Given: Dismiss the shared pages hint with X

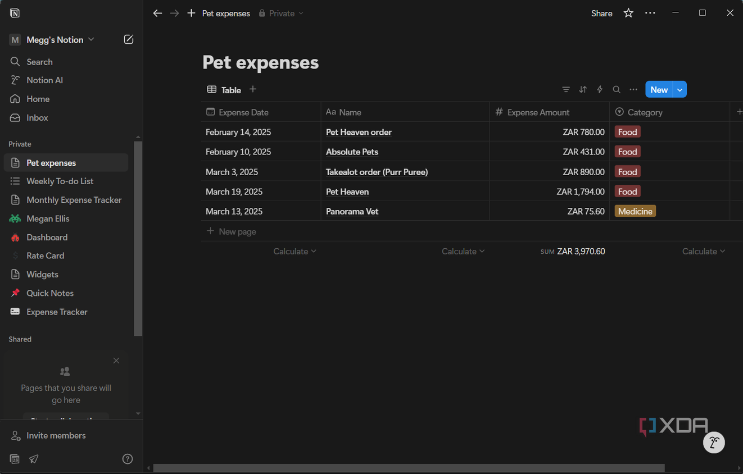Looking at the screenshot, I should [116, 361].
